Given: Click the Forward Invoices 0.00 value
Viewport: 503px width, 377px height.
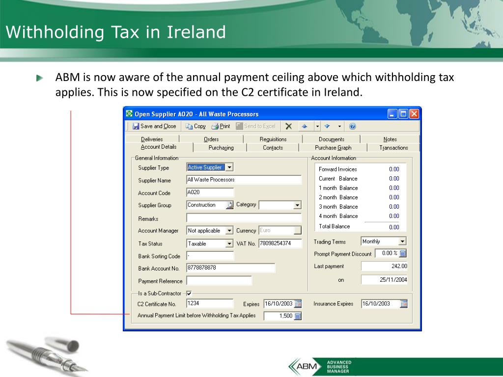Looking at the screenshot, I should pos(394,169).
